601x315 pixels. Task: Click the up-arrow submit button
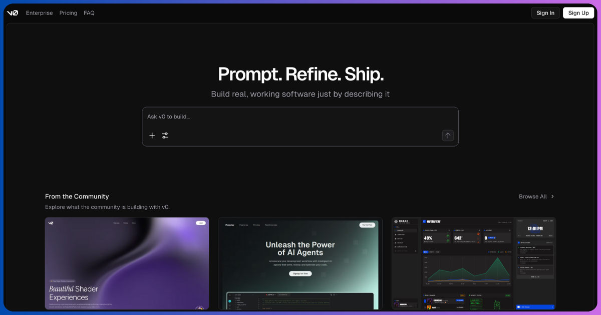coord(448,135)
